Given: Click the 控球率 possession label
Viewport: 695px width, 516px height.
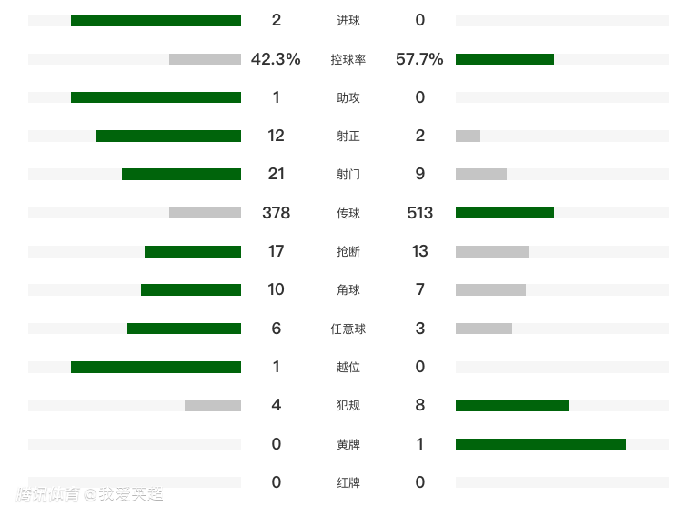Looking at the screenshot, I should [x=347, y=59].
